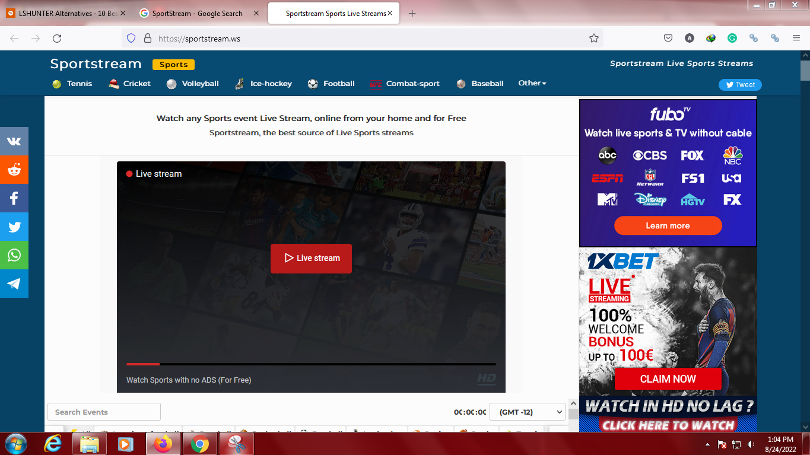
Task: Click the volleyball icon in nav
Action: click(171, 84)
